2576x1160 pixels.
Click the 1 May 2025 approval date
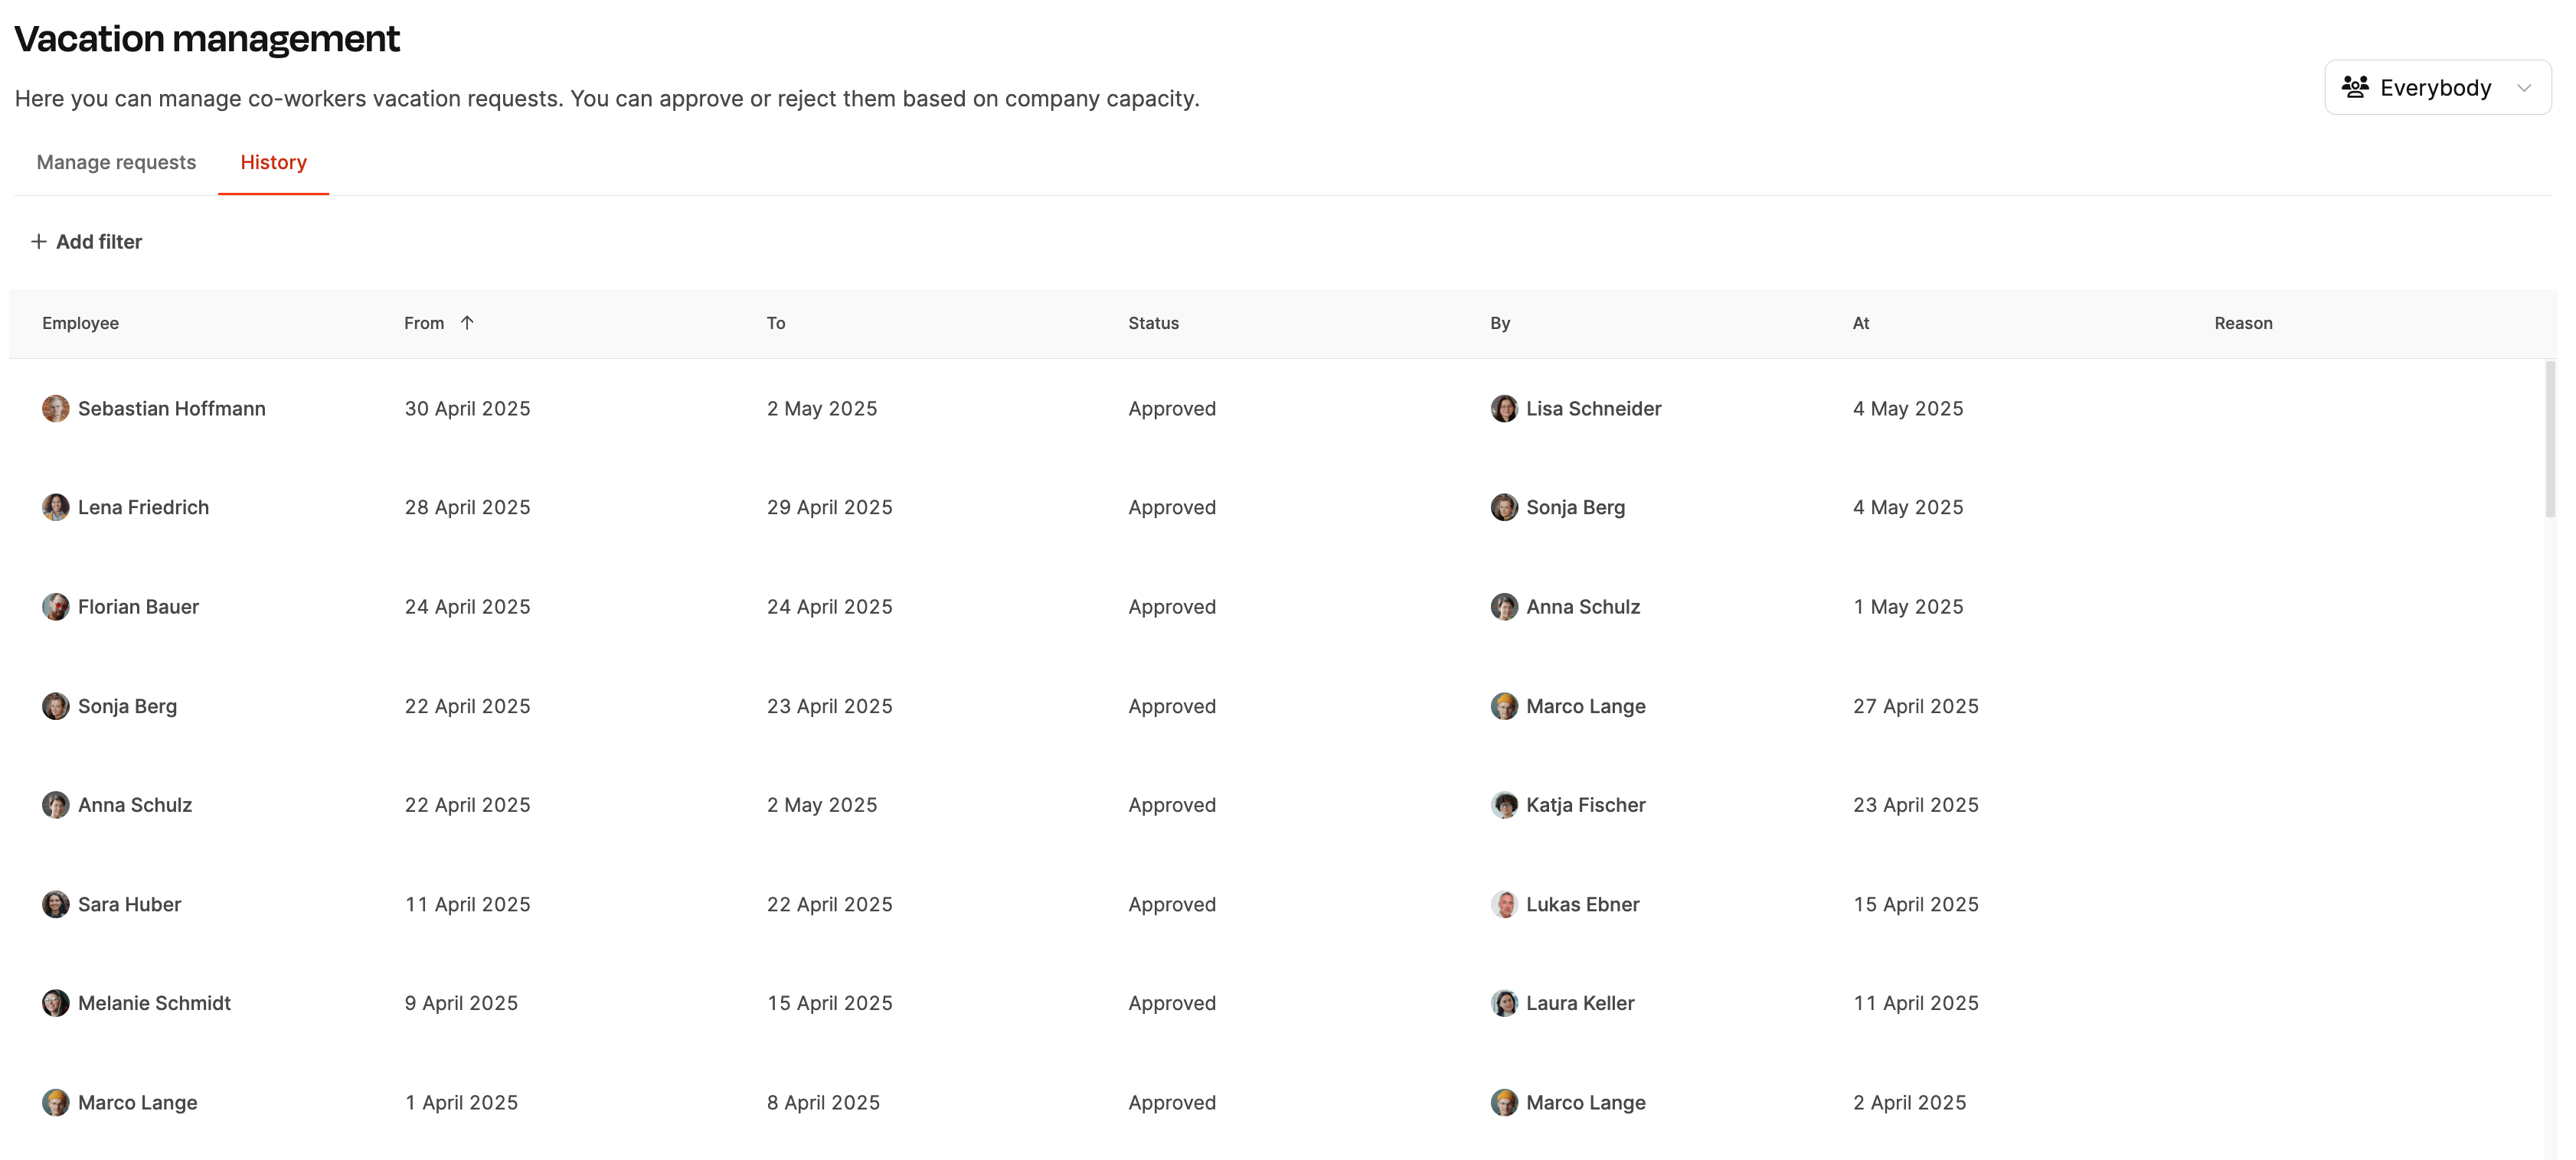1908,607
